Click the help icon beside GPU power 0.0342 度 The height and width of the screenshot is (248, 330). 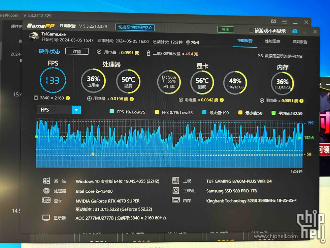click(222, 100)
